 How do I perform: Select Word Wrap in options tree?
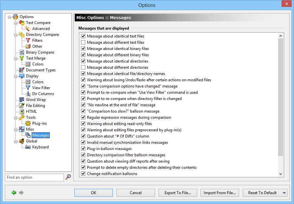pyautogui.click(x=36, y=100)
